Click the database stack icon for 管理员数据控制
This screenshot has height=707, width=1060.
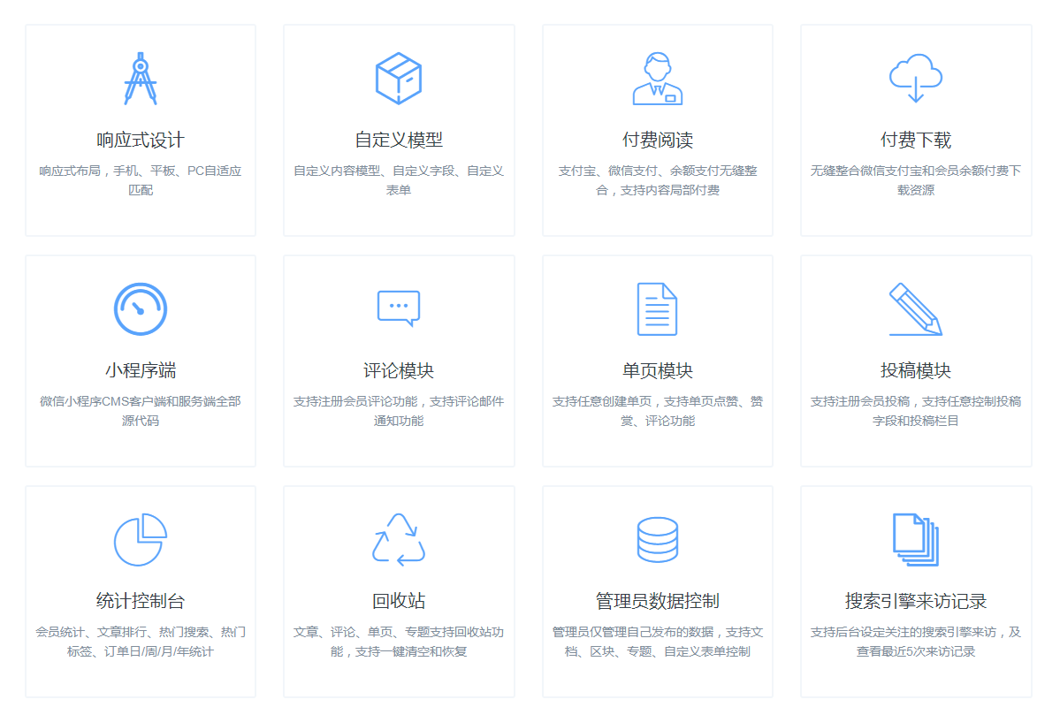point(657,539)
